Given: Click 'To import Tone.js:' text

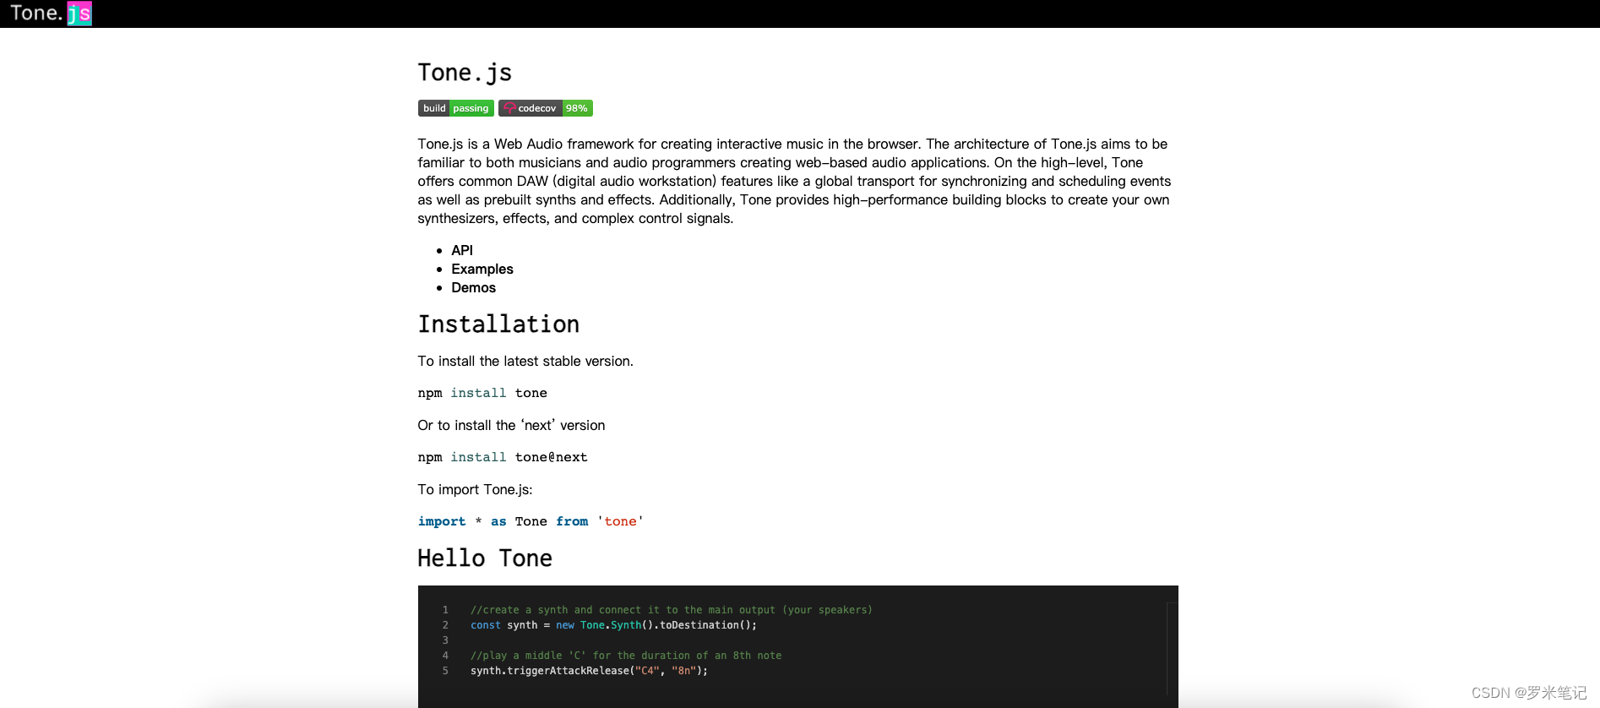Looking at the screenshot, I should point(475,489).
